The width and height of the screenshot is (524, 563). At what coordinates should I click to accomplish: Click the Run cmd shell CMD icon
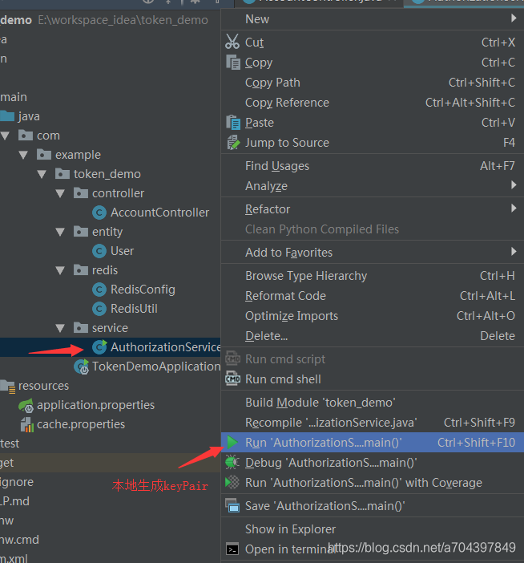click(233, 379)
